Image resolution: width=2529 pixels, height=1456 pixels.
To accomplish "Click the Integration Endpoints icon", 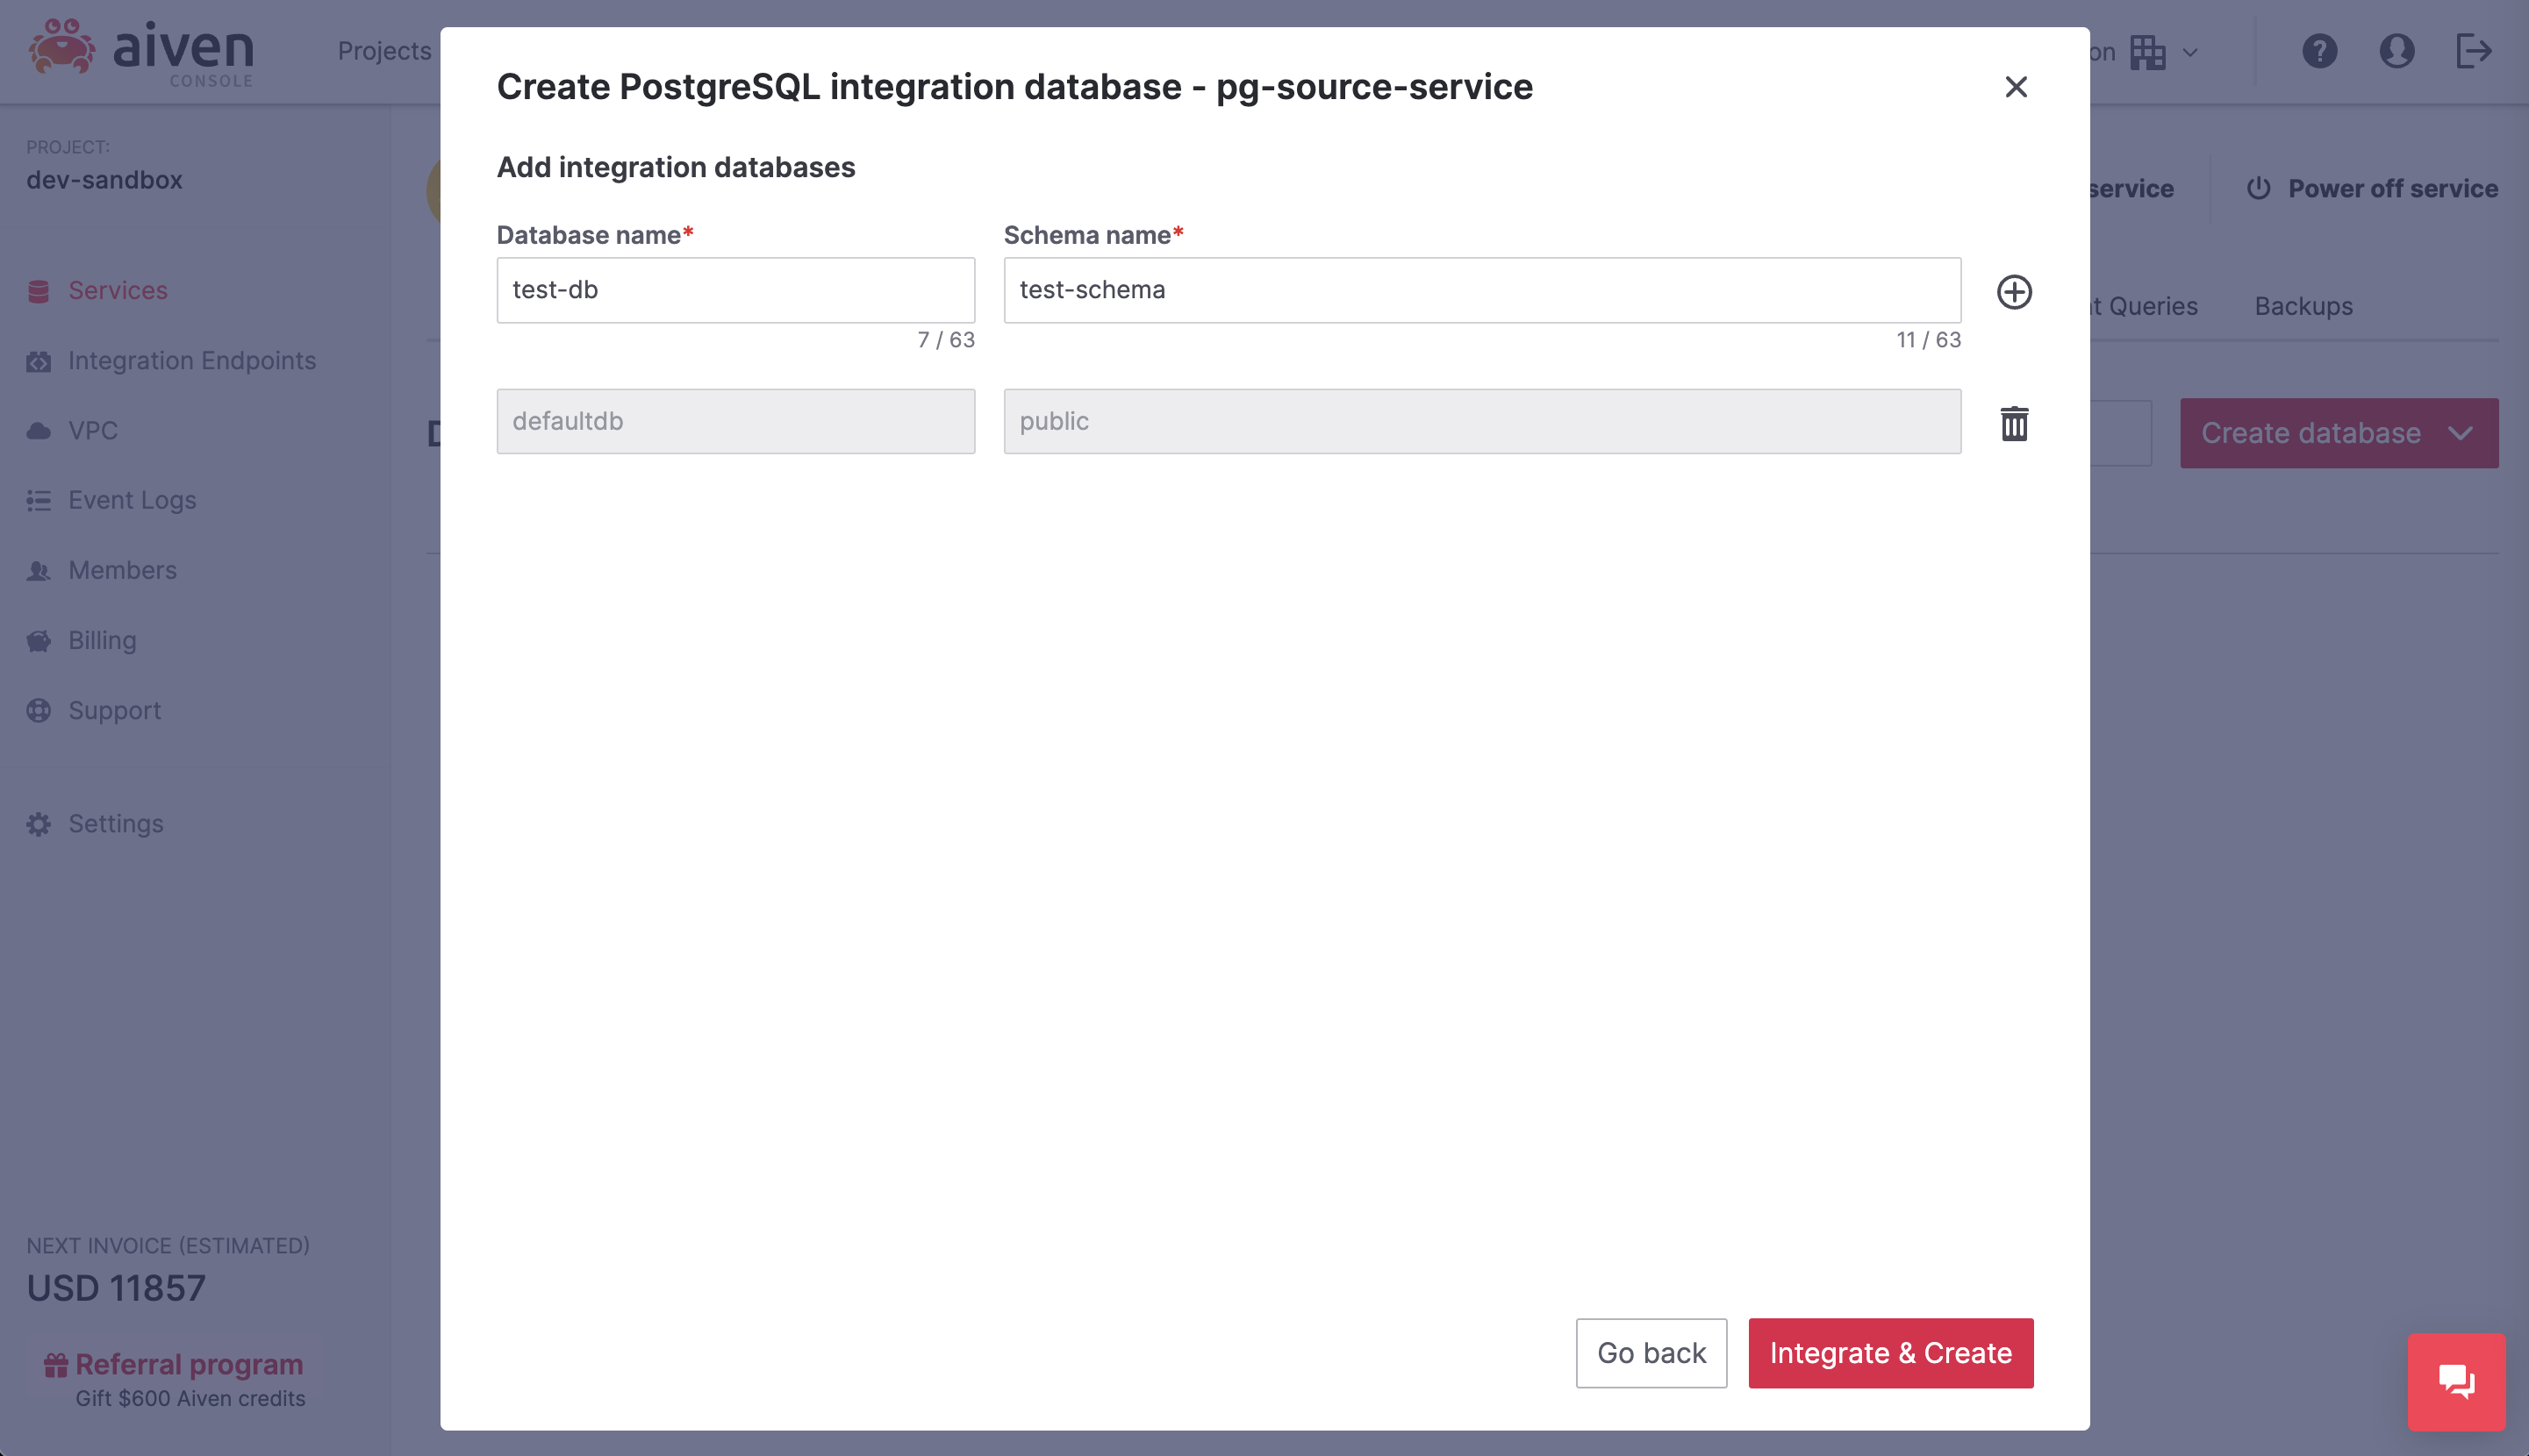I will click(x=39, y=361).
